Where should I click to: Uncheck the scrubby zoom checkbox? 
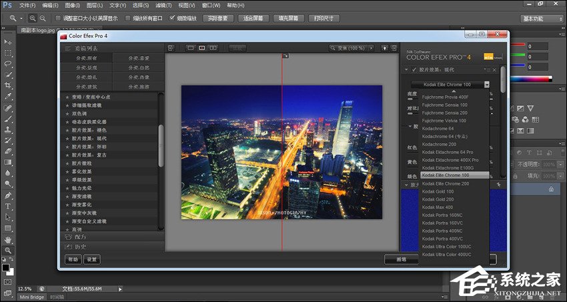point(173,18)
